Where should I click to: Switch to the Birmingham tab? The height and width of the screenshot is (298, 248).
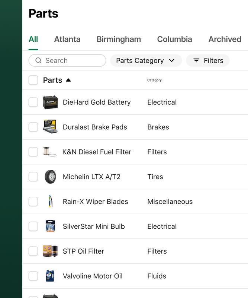pos(119,39)
